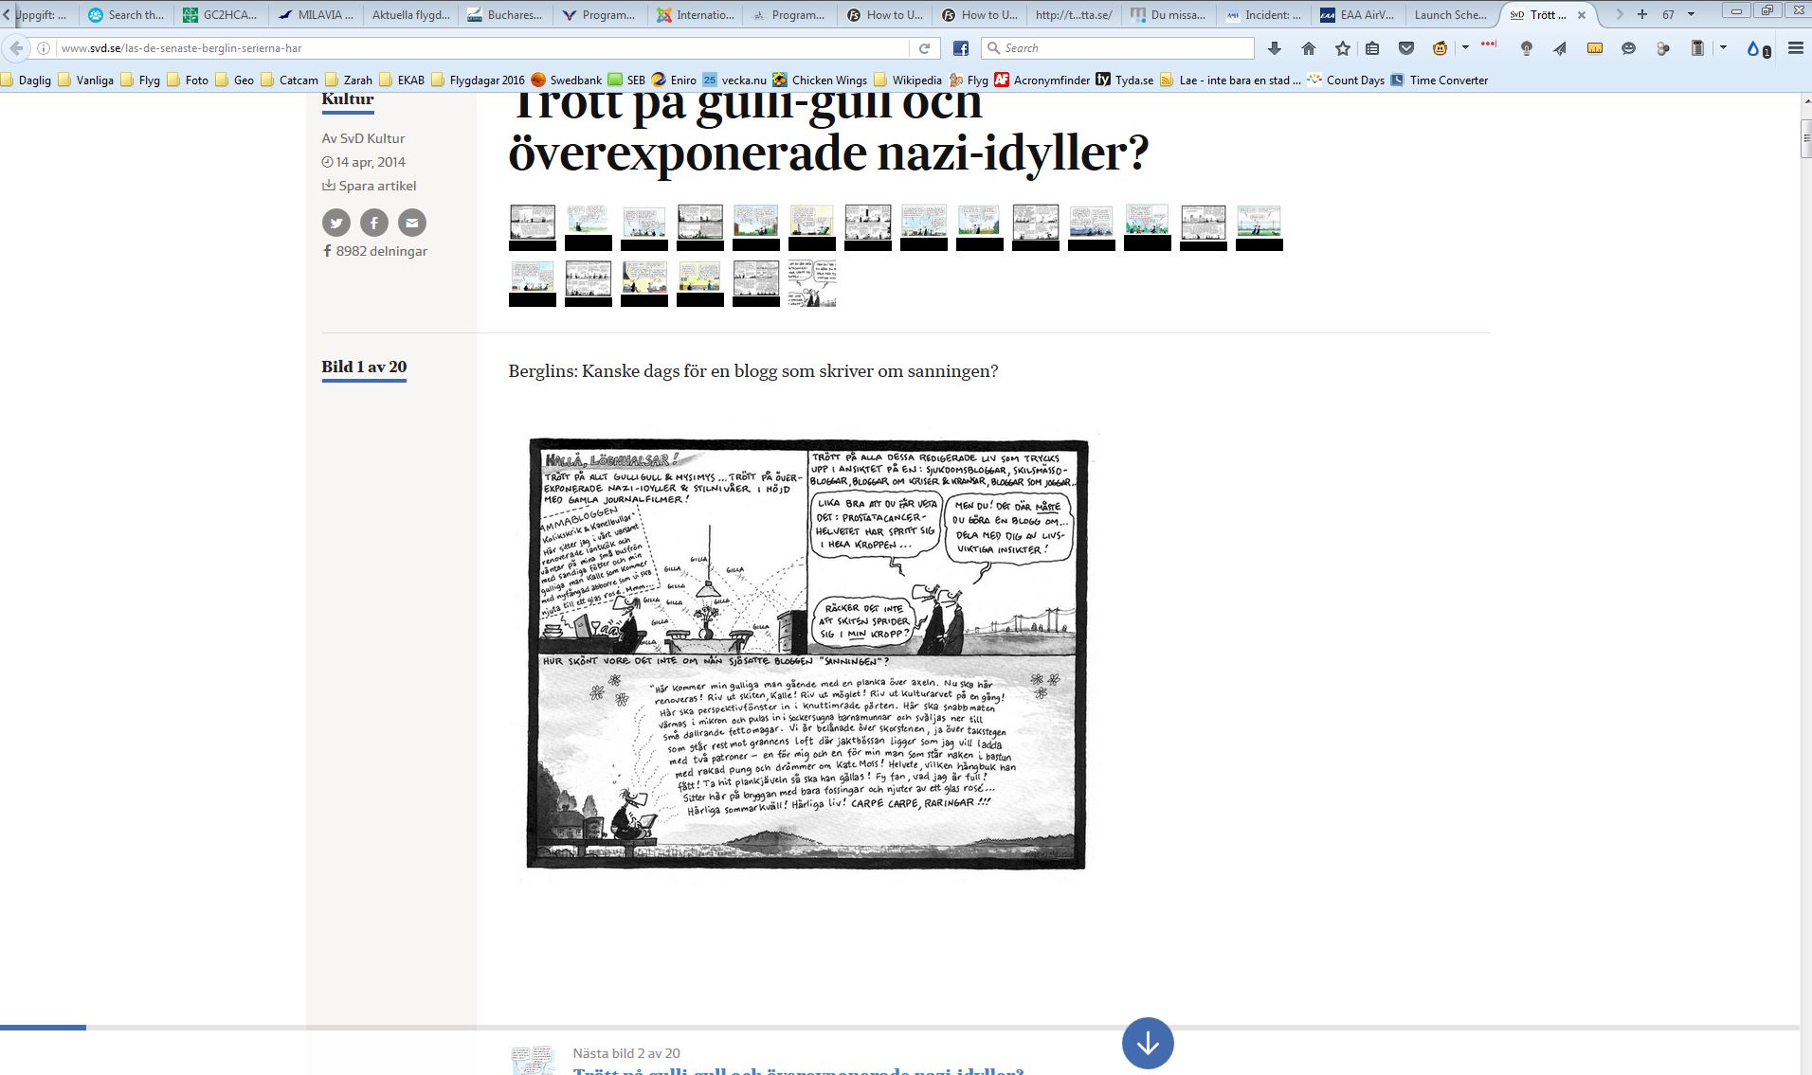The width and height of the screenshot is (1812, 1075).
Task: Open the Kultur section link
Action: click(348, 100)
